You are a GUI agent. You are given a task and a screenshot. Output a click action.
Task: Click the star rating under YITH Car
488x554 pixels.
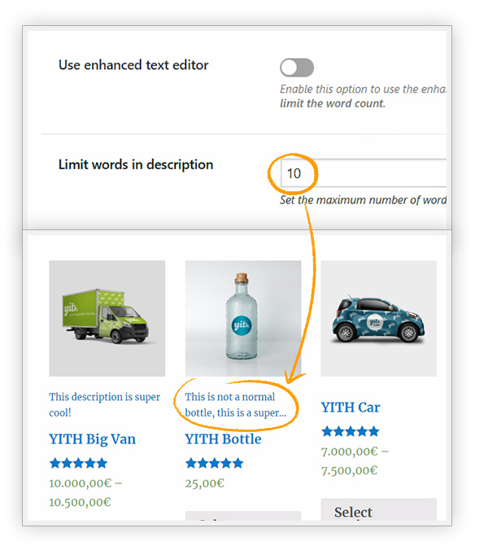click(351, 431)
